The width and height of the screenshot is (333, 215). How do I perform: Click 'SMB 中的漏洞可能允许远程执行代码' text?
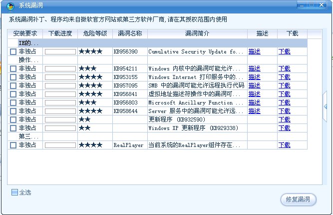[196, 85]
